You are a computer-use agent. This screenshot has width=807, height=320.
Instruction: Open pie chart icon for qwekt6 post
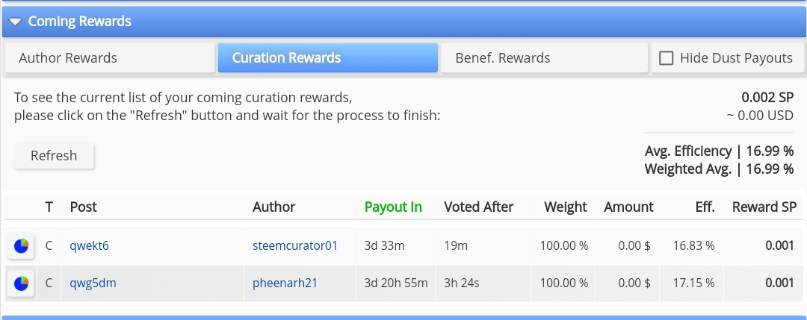21,246
